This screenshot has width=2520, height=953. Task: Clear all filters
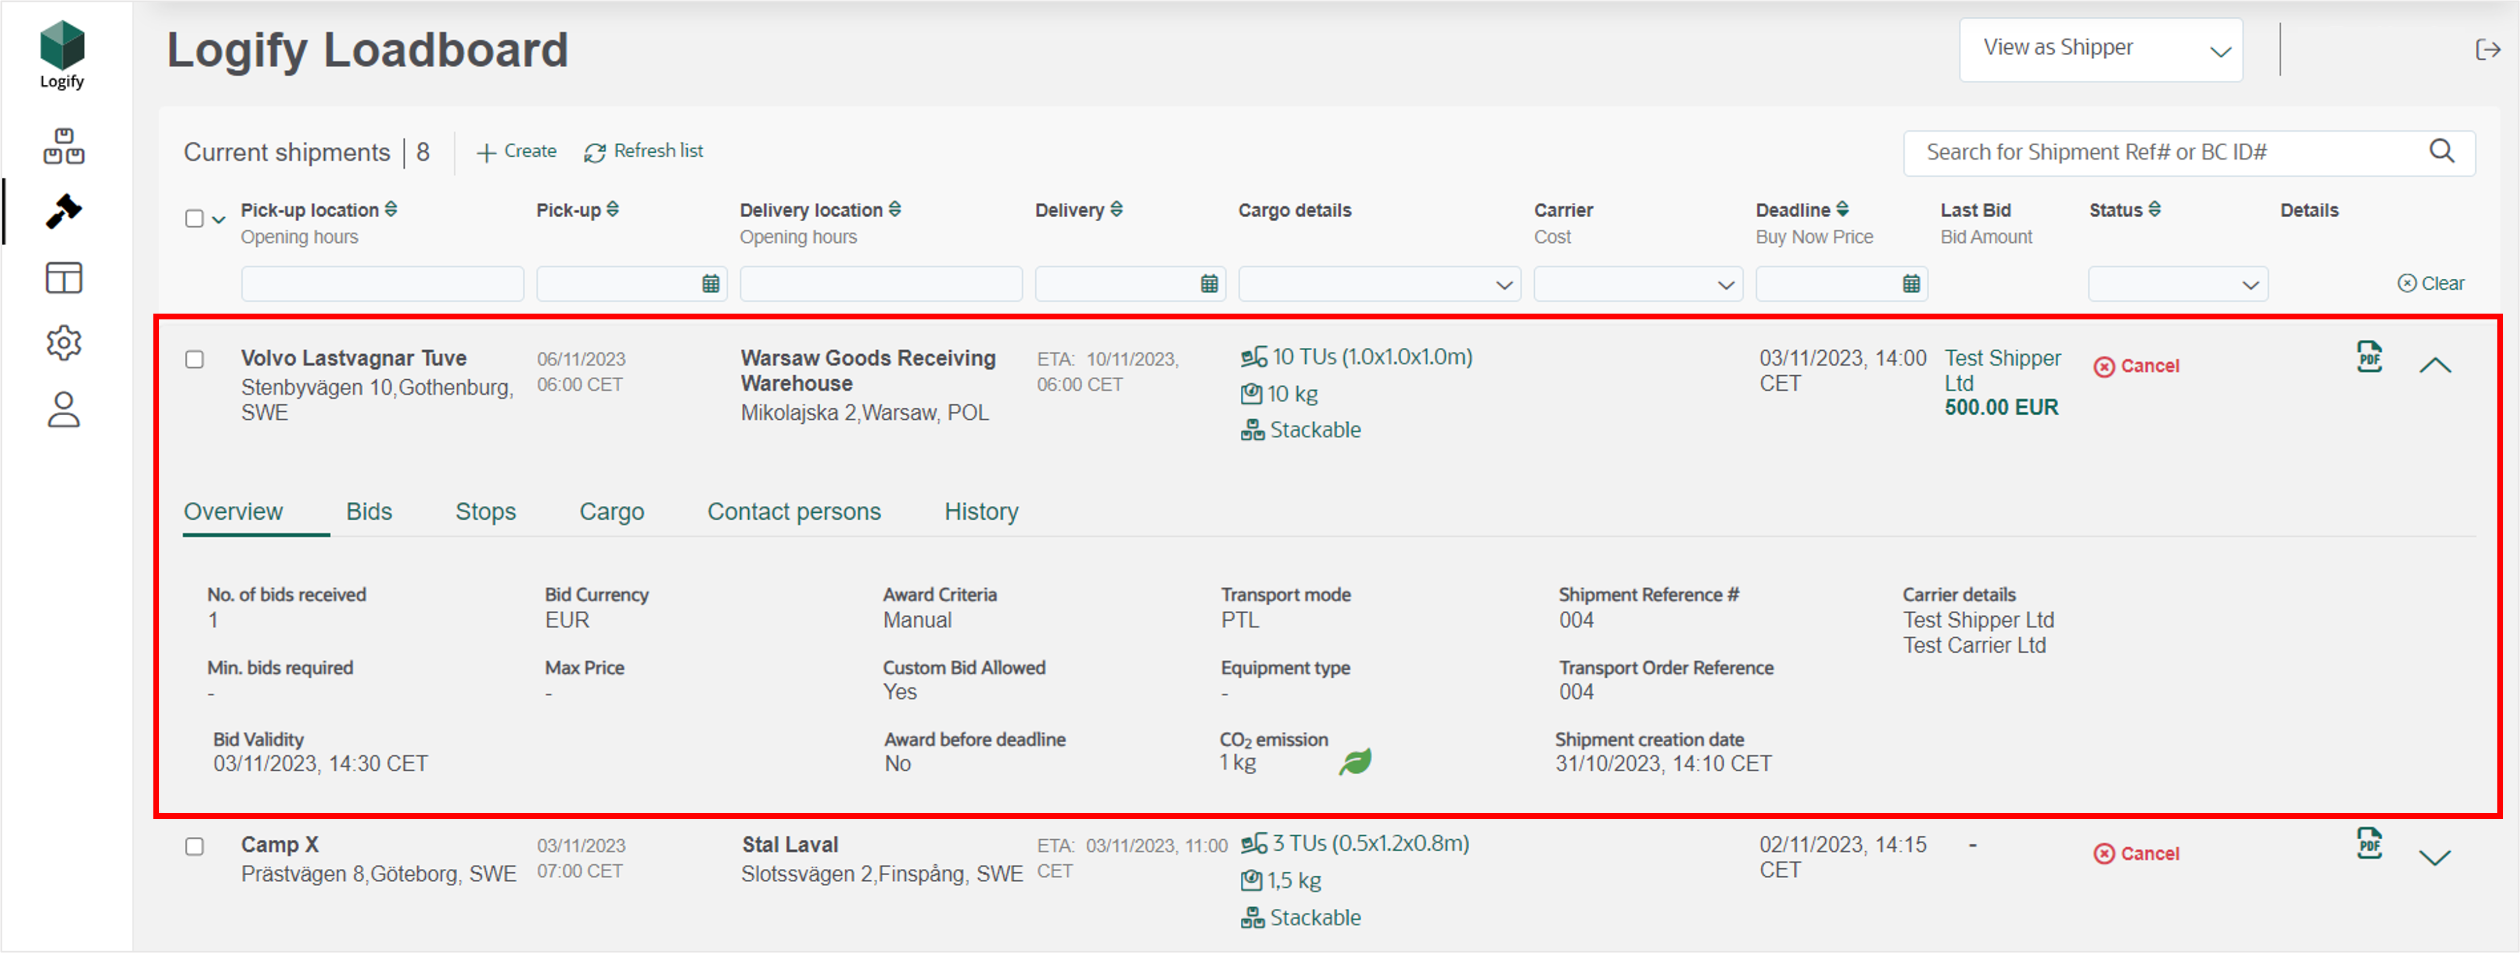[x=2431, y=284]
